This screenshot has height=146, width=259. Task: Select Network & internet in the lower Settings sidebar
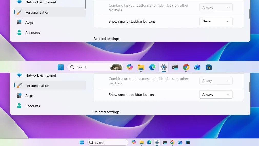(x=50, y=75)
